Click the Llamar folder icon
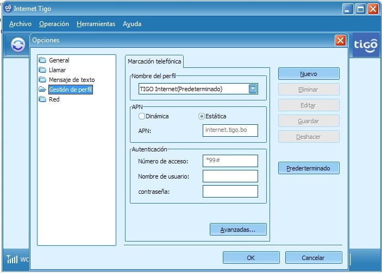The width and height of the screenshot is (382, 273). pyautogui.click(x=42, y=70)
